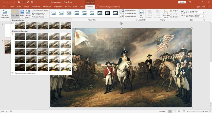Select slide 1 thumbnail
The width and height of the screenshot is (212, 113).
click(8, 31)
